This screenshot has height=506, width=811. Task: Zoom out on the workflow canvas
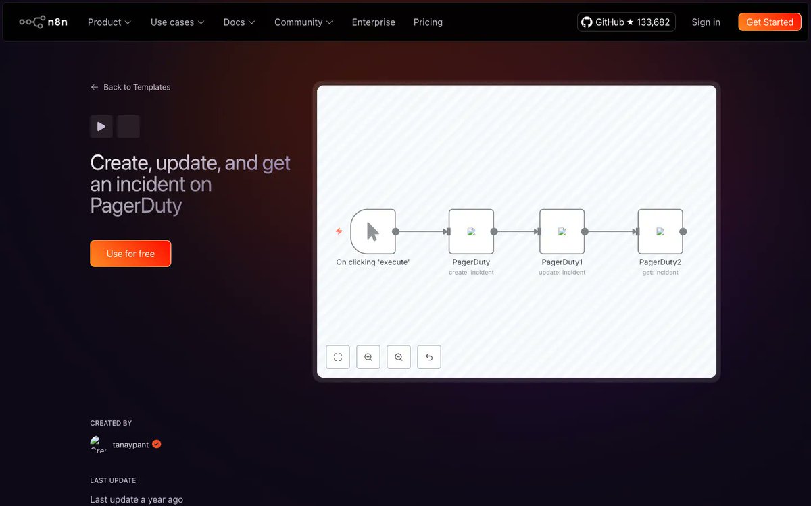point(399,357)
